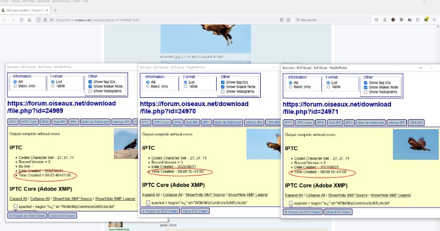This screenshot has height=231, width=440.
Task: Select 'Basic only' in the 24970 window
Action: pyautogui.click(x=148, y=87)
